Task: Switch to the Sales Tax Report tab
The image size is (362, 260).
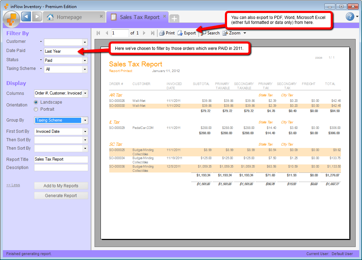Action: pos(137,17)
